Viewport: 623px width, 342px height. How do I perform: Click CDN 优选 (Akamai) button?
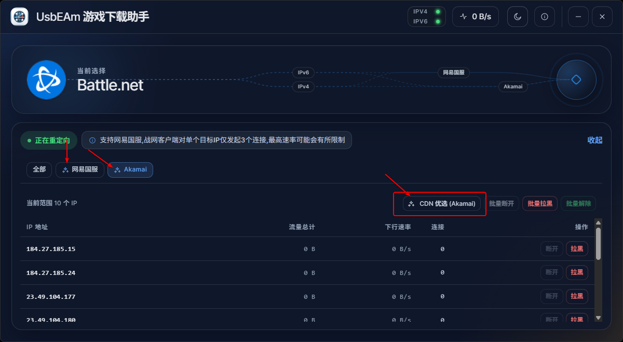tap(442, 204)
